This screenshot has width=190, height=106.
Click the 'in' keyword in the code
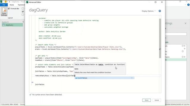pos(32,82)
